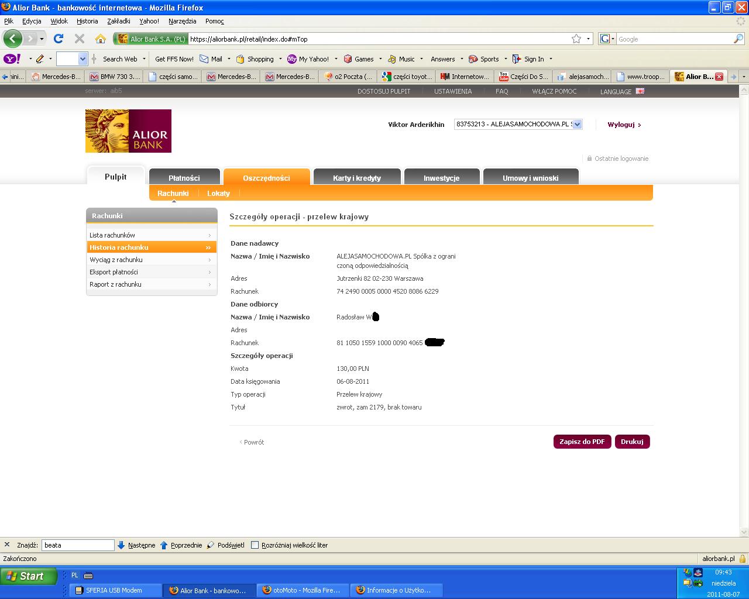Toggle 'Rozróżniaj wielkość liter' checkbox
749x599 pixels.
[255, 545]
